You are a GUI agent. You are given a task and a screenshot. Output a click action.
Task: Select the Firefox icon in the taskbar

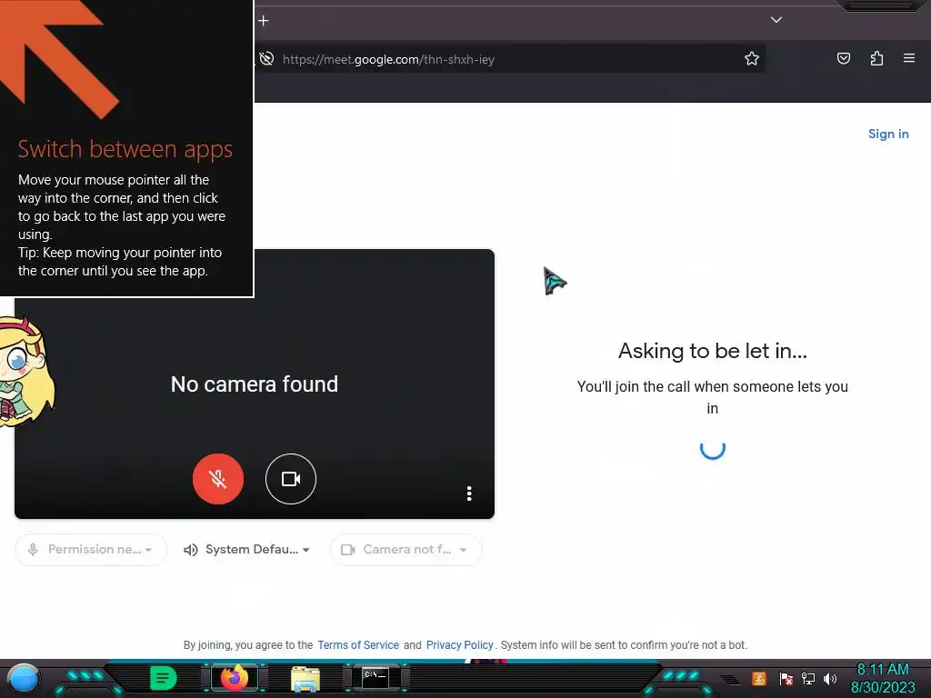(235, 677)
